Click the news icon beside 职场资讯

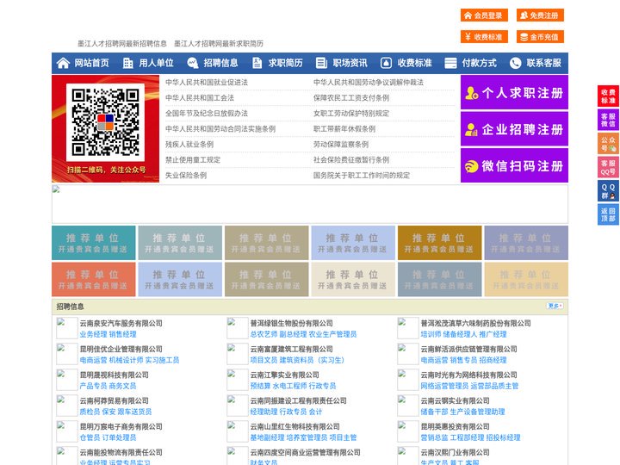pyautogui.click(x=321, y=63)
